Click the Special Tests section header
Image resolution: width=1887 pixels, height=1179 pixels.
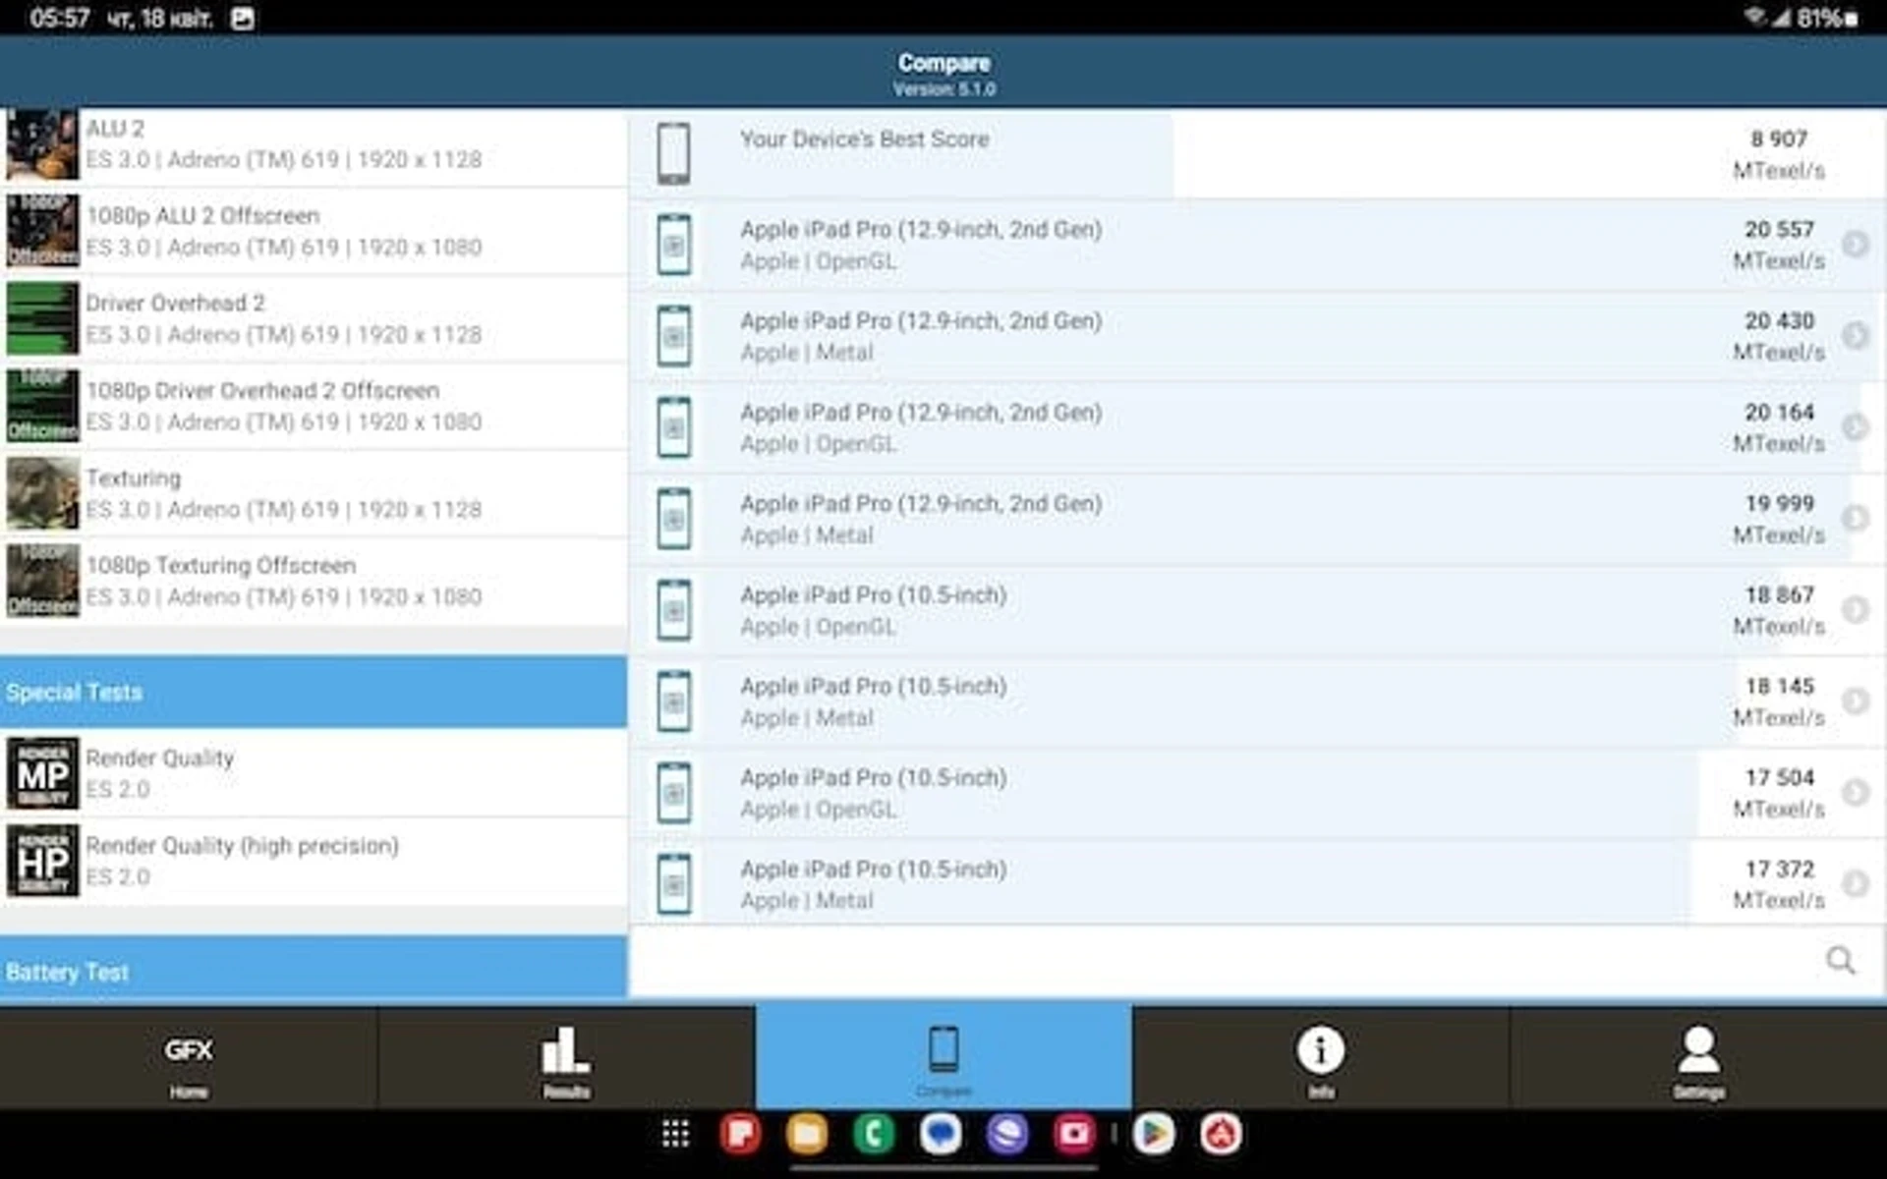click(x=314, y=692)
